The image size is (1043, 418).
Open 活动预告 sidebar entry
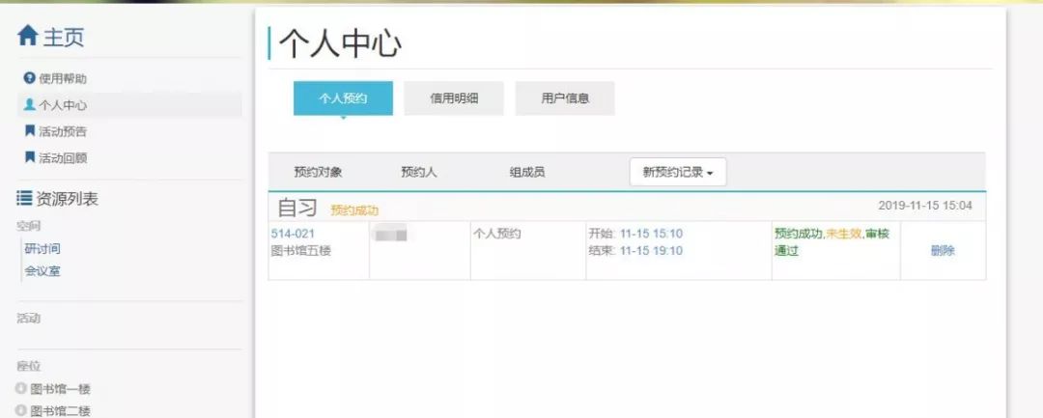(63, 131)
